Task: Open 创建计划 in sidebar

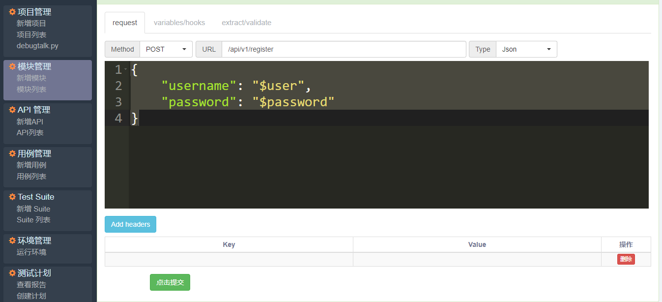Action: (x=31, y=296)
